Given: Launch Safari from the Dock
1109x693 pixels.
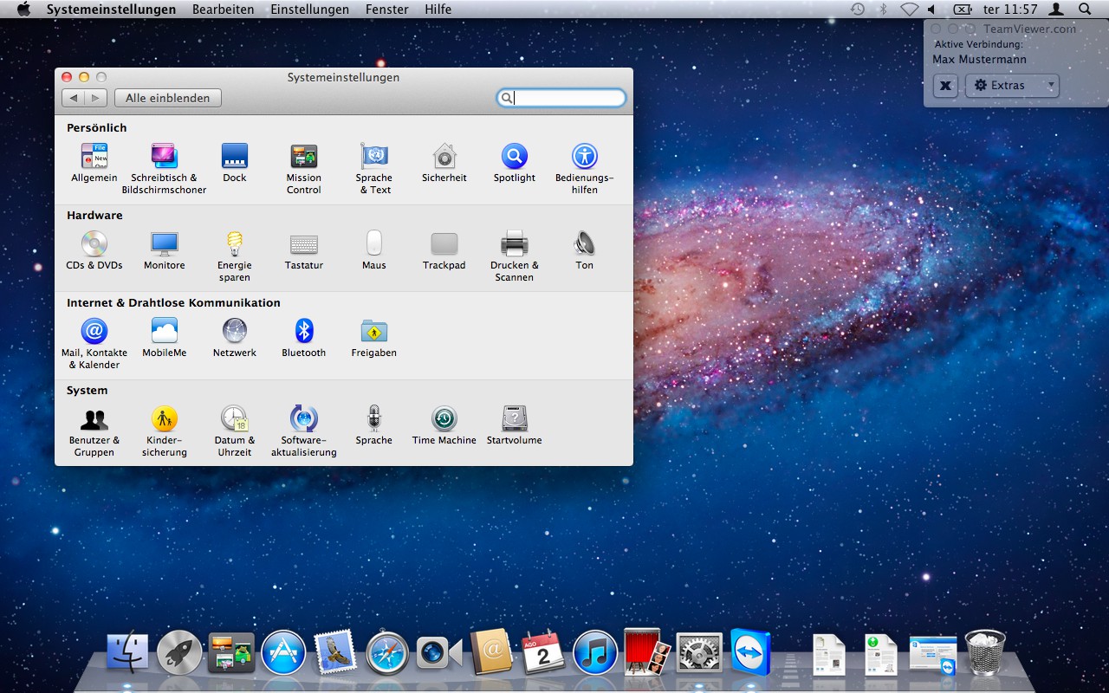Looking at the screenshot, I should click(x=387, y=652).
